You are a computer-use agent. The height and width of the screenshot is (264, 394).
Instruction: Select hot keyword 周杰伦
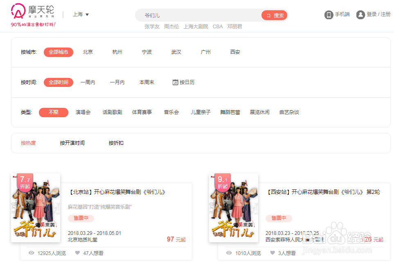point(171,26)
